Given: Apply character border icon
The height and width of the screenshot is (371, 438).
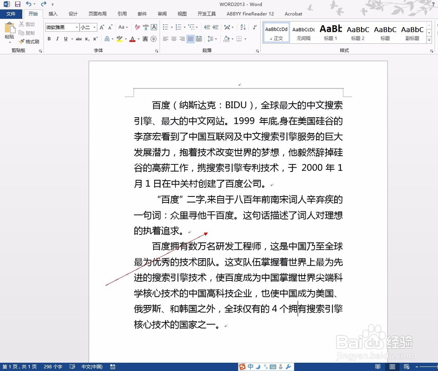Looking at the screenshot, I should click(x=154, y=27).
